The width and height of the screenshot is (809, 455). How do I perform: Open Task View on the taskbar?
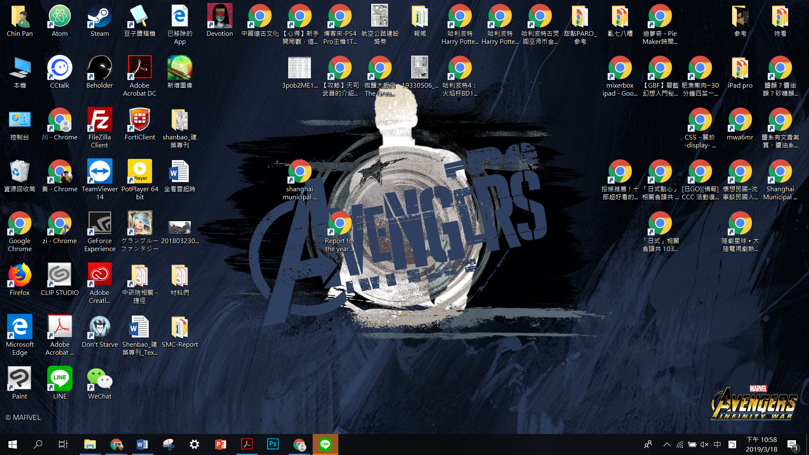[x=63, y=444]
